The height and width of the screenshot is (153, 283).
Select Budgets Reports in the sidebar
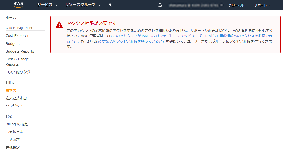(20, 51)
